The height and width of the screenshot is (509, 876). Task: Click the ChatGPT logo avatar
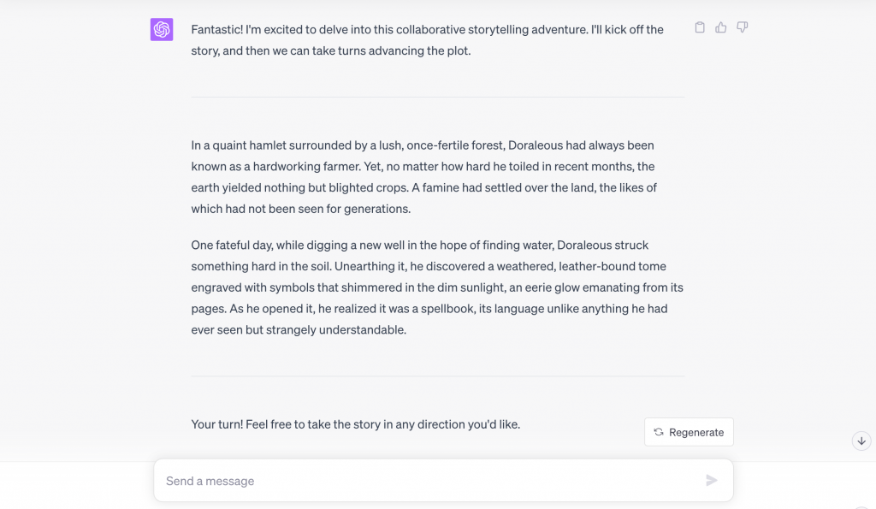tap(162, 29)
